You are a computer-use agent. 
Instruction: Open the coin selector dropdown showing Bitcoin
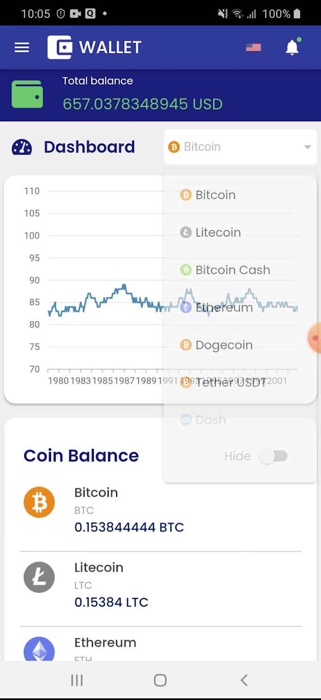pyautogui.click(x=240, y=147)
